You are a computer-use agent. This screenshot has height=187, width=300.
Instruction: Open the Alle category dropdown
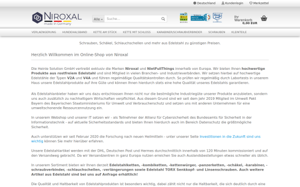click(98, 19)
